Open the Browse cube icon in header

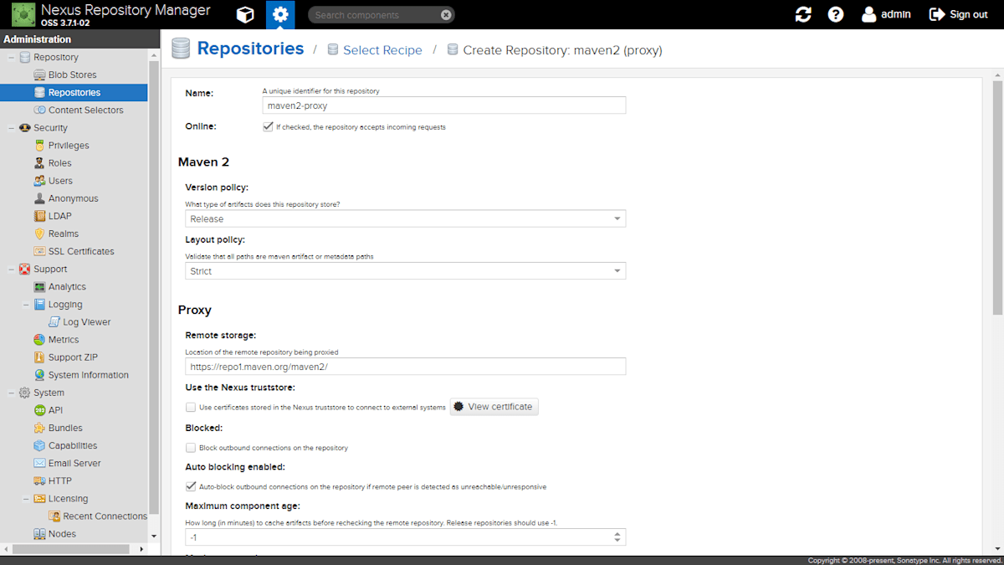[245, 14]
